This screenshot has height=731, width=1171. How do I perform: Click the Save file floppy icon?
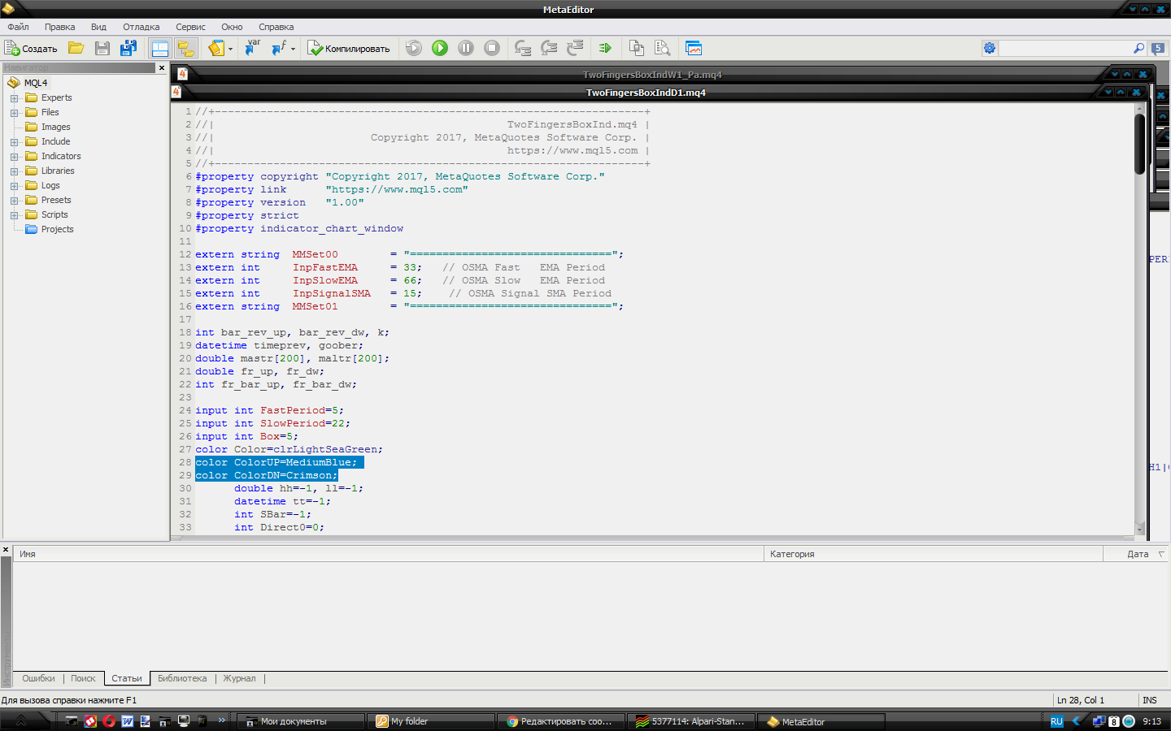coord(102,49)
